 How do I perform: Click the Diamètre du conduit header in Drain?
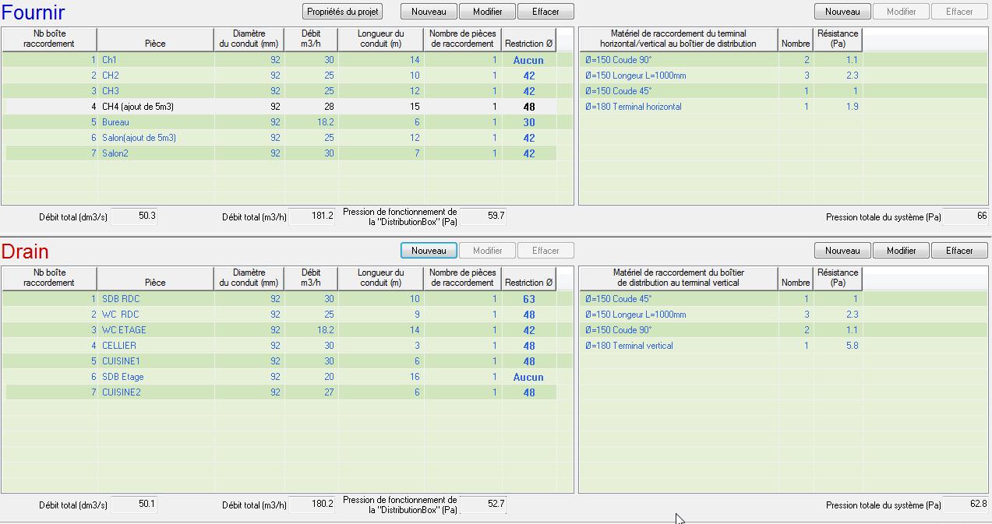point(249,278)
